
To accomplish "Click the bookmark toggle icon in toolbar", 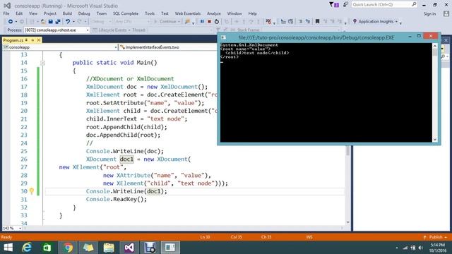I will pos(317,22).
